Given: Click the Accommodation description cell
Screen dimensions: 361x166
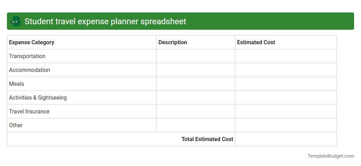Looking at the screenshot, I should 196,70.
